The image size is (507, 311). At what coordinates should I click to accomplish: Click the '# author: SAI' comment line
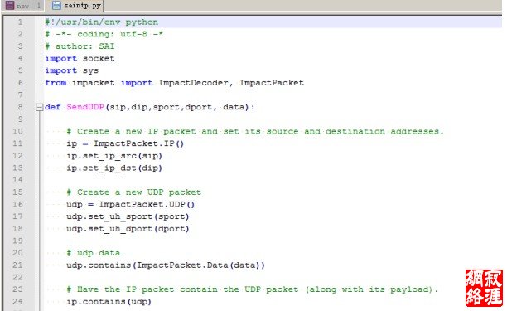click(80, 46)
